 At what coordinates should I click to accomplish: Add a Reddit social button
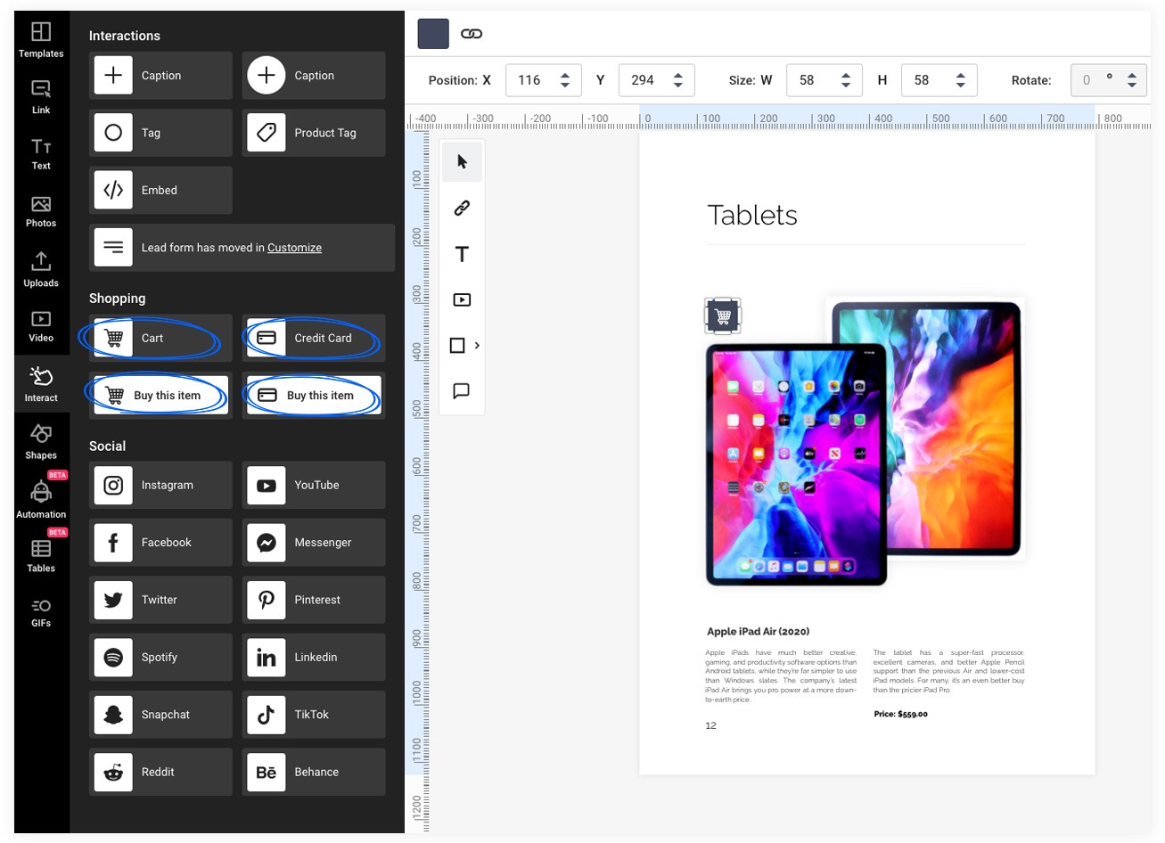coord(160,772)
